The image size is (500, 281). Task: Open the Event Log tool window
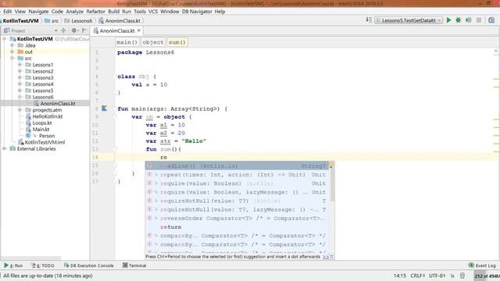point(482,265)
